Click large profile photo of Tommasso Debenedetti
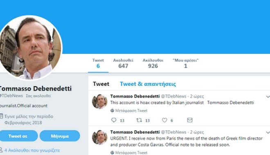 (x=30, y=48)
